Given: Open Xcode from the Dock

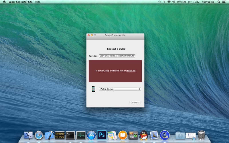Looking at the screenshot, I should click(x=49, y=135).
